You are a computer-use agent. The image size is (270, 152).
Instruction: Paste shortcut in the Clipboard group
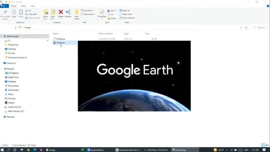32,18
